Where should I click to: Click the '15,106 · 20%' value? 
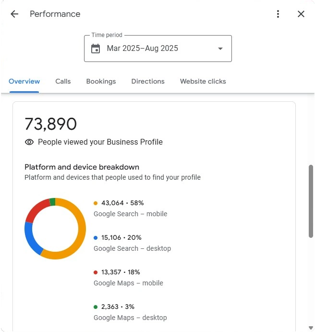click(121, 237)
